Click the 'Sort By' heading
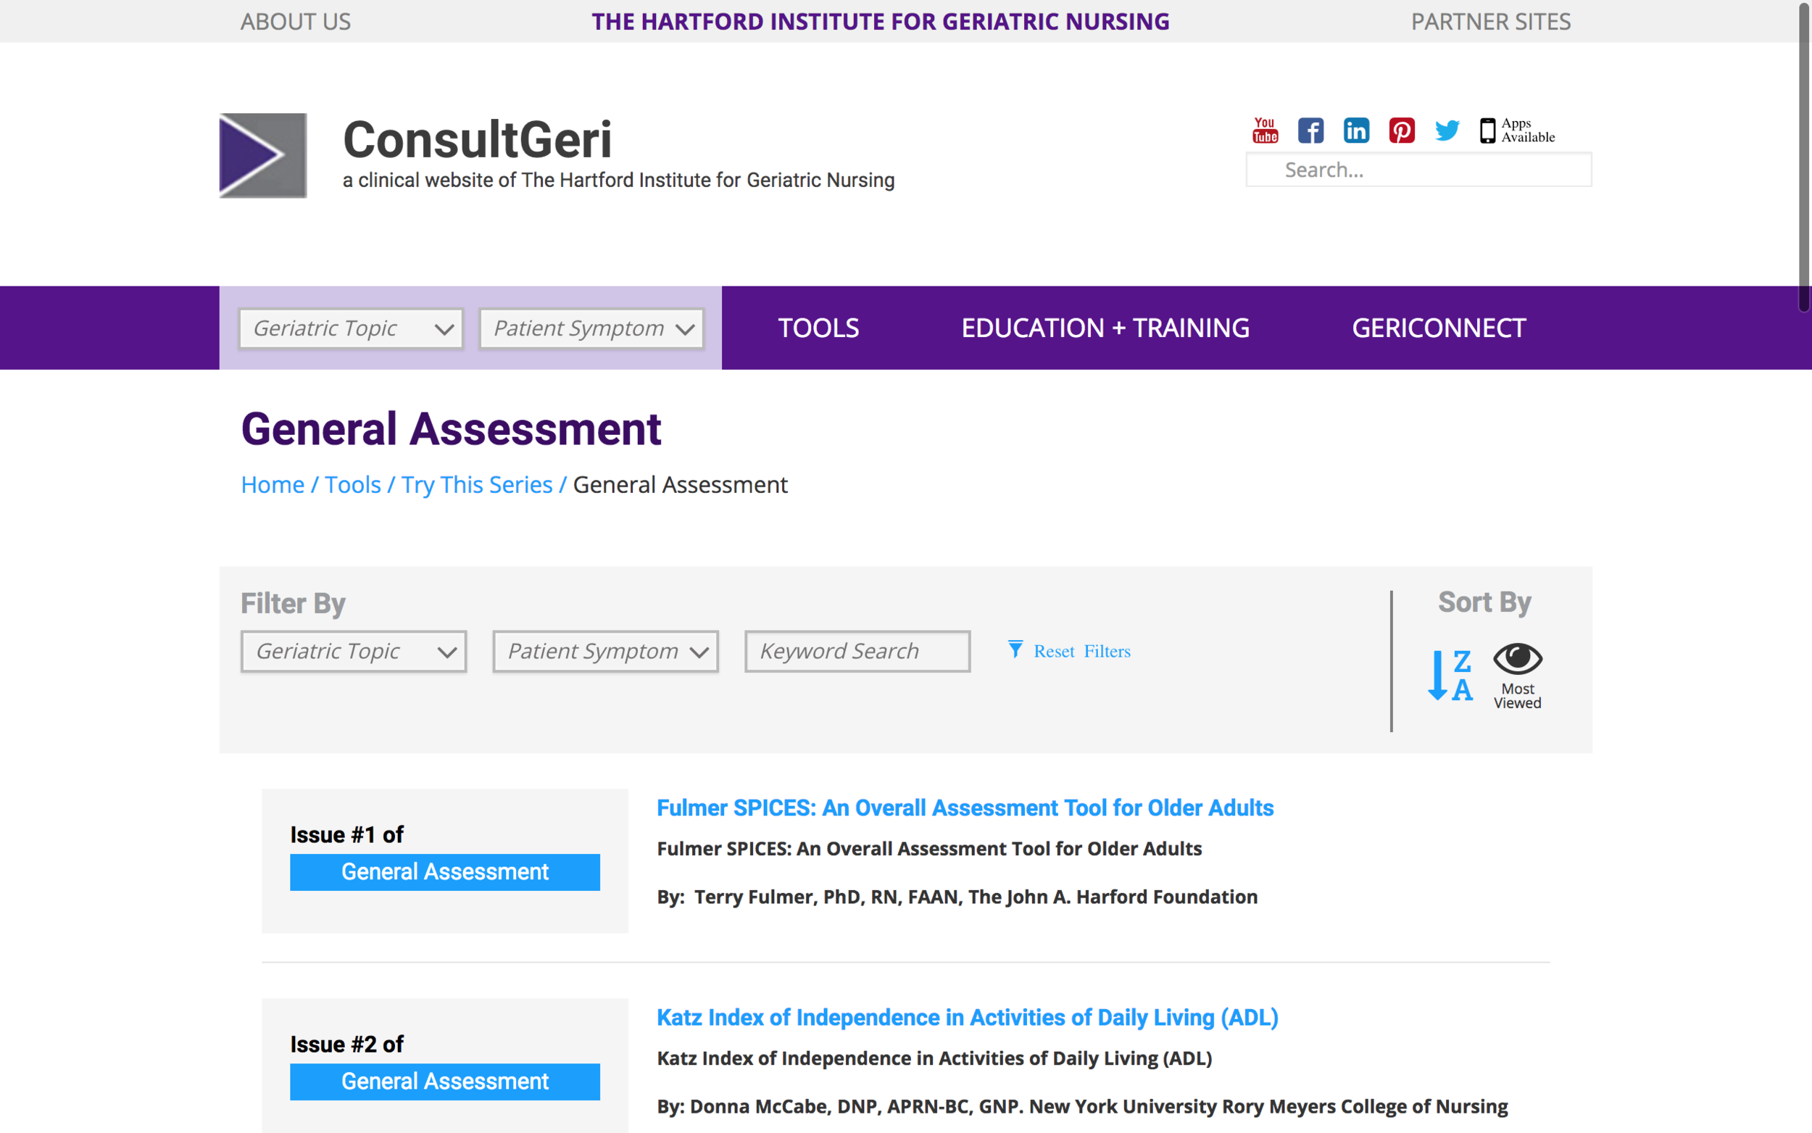 (x=1484, y=602)
